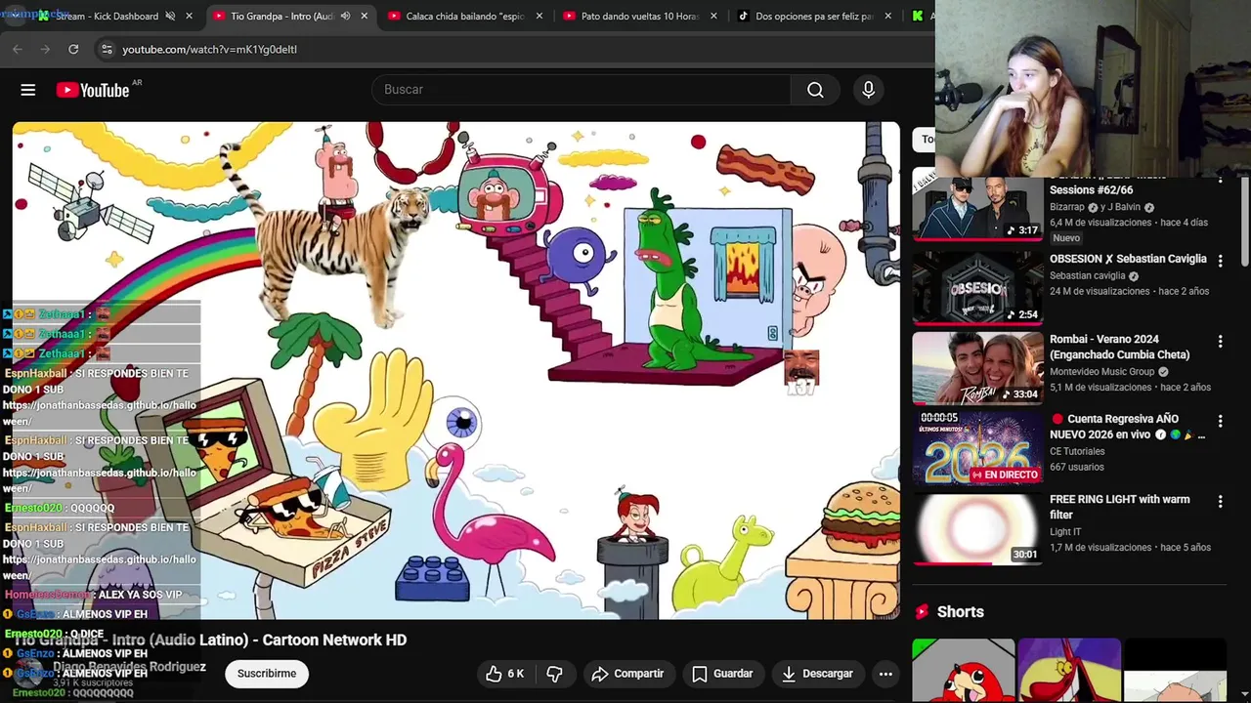Open Rombai - Verano 2024 video title

(1119, 347)
